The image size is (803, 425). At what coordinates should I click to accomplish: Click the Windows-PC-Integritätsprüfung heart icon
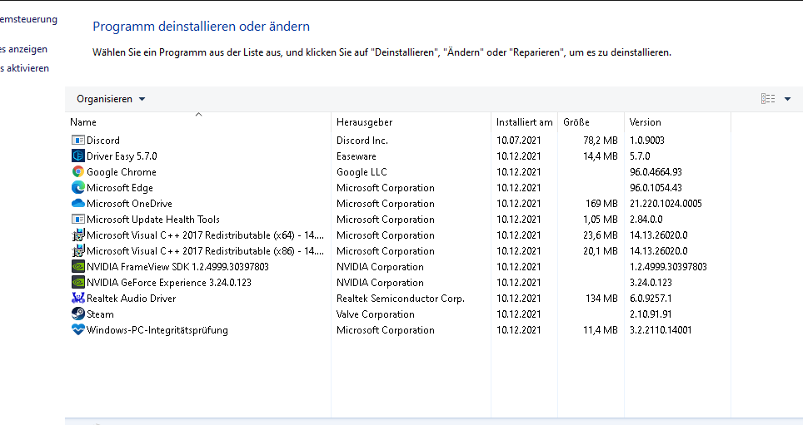click(78, 330)
